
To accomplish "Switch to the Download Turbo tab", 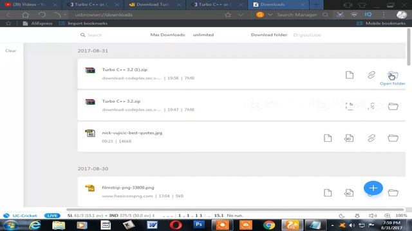I will point(154,4).
